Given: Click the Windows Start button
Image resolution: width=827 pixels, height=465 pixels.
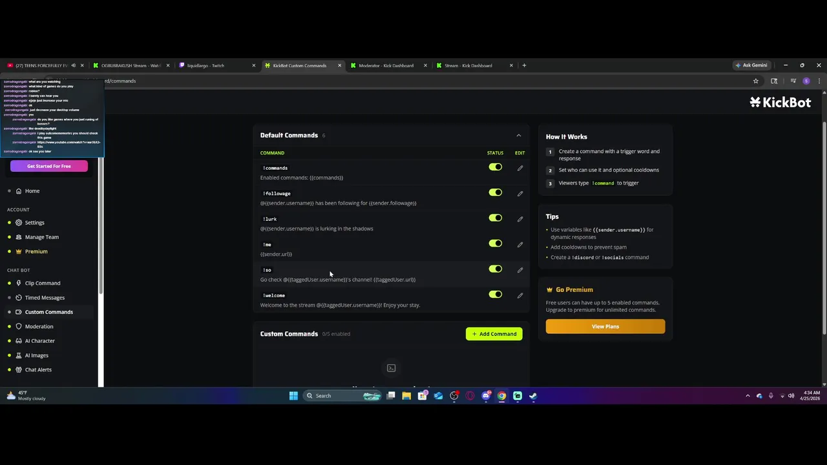Looking at the screenshot, I should click(x=293, y=396).
